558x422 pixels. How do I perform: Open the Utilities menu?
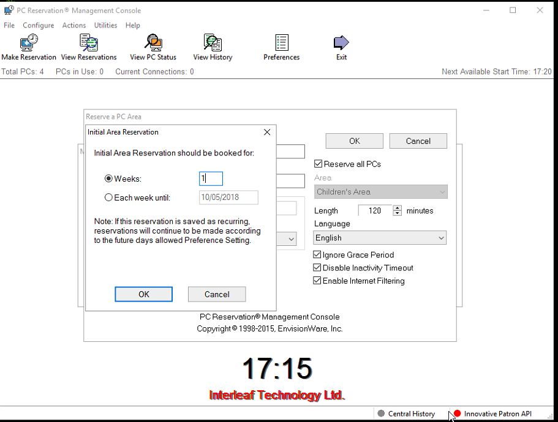point(106,25)
